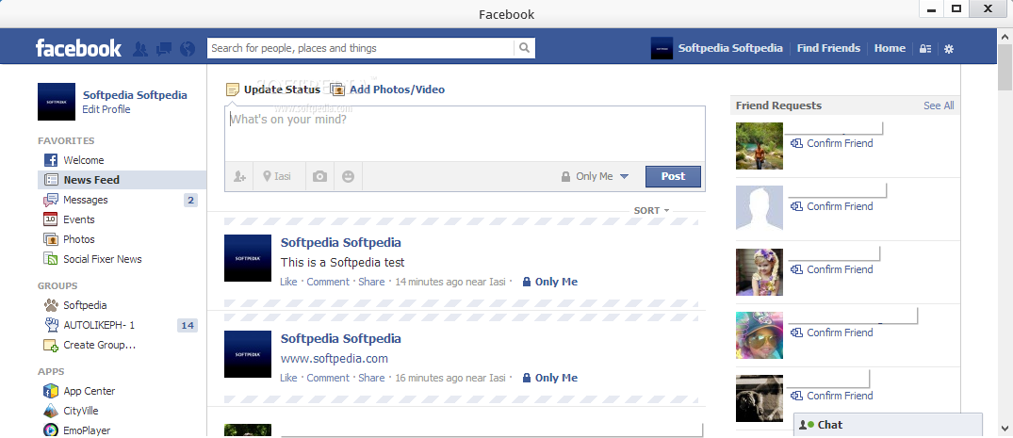The width and height of the screenshot is (1013, 438).
Task: Click Find Friends in top bar
Action: [828, 48]
